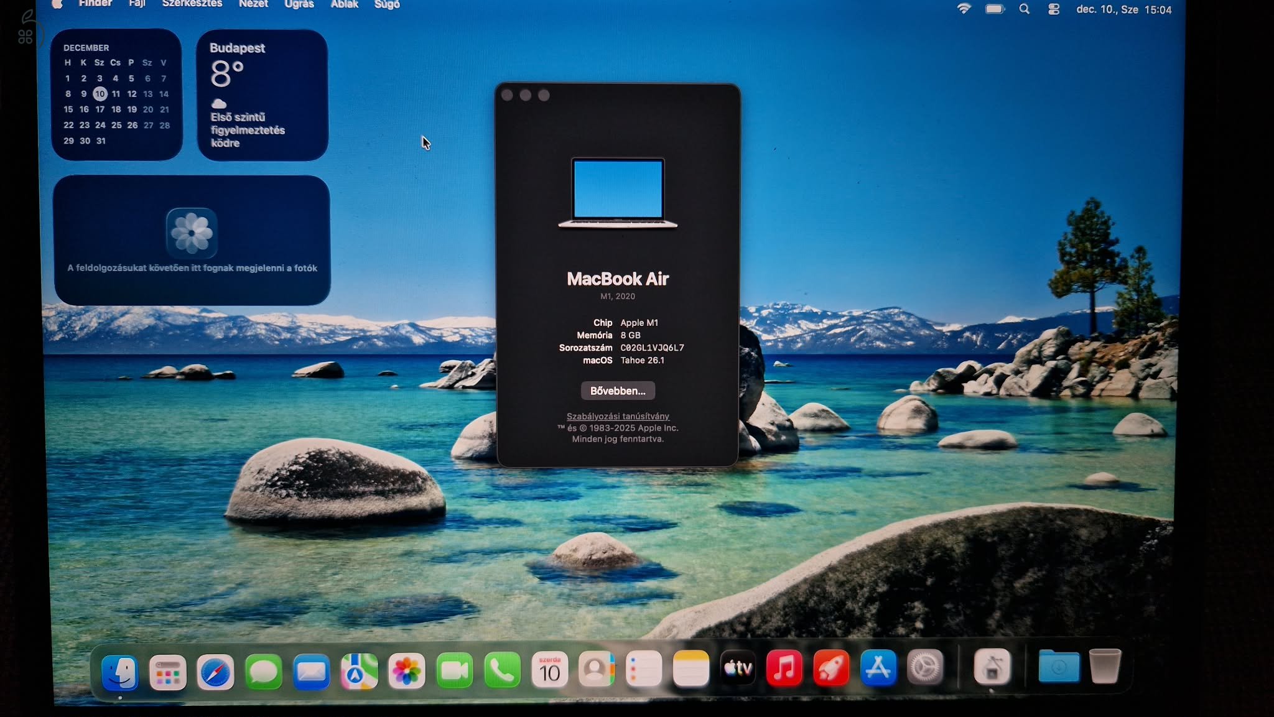
Task: Open Spotlight search in the menu bar
Action: pos(1024,9)
